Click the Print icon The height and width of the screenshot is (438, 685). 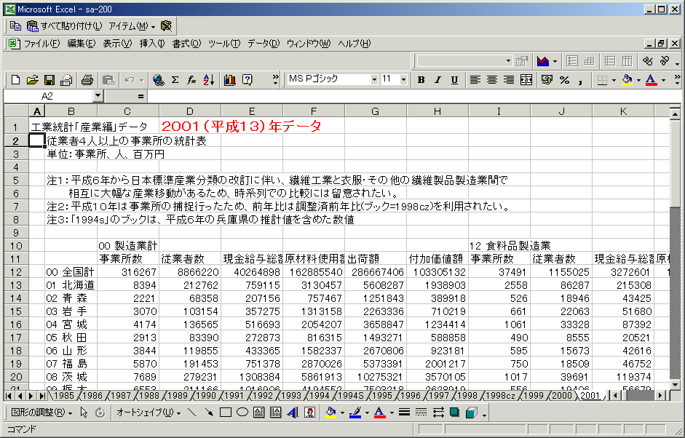(87, 80)
